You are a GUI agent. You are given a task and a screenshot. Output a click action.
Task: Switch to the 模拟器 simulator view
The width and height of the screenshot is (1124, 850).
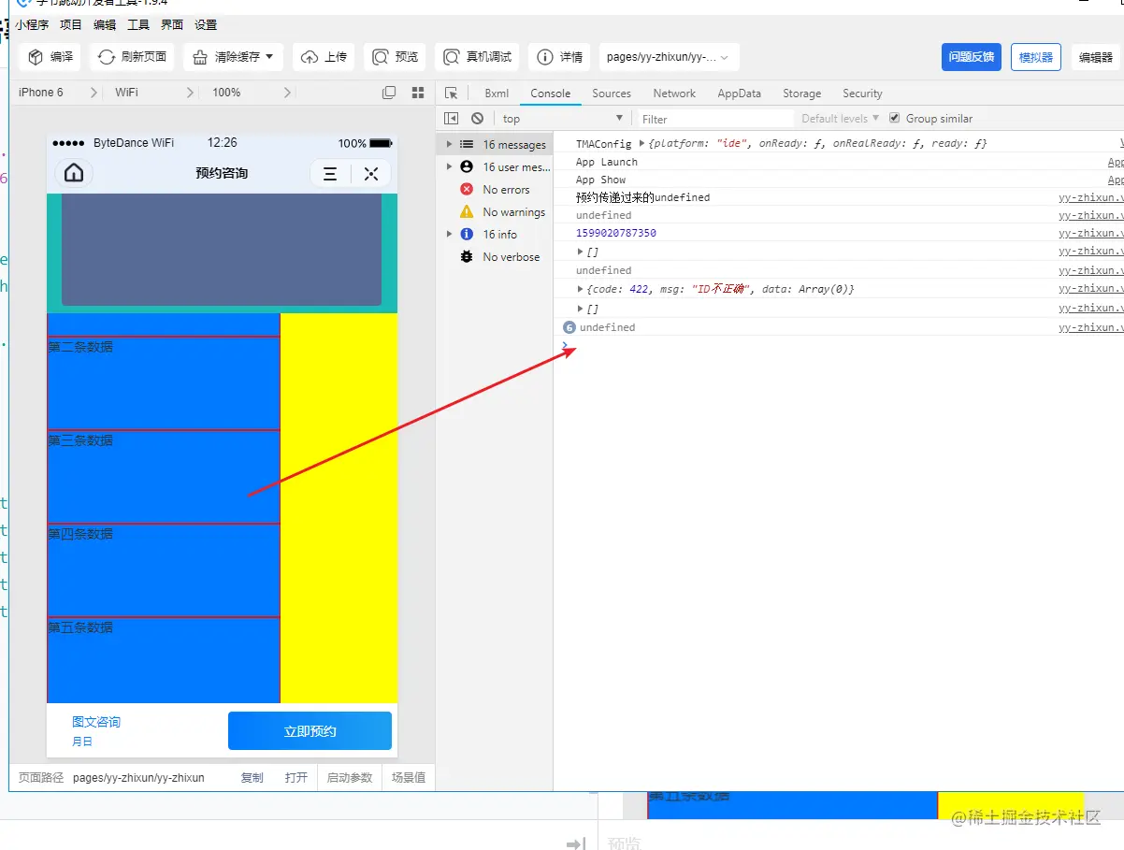click(1035, 57)
